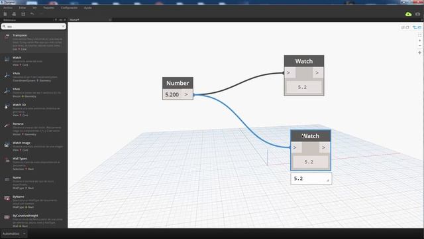Click the selected lower Watch node title

click(x=311, y=136)
